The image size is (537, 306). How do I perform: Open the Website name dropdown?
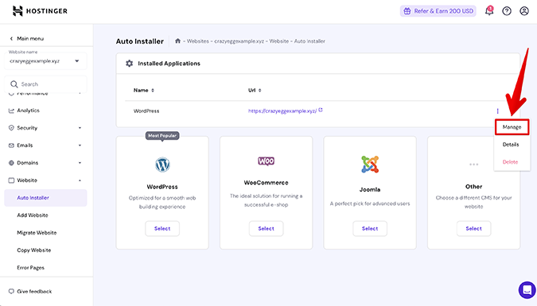tap(45, 61)
